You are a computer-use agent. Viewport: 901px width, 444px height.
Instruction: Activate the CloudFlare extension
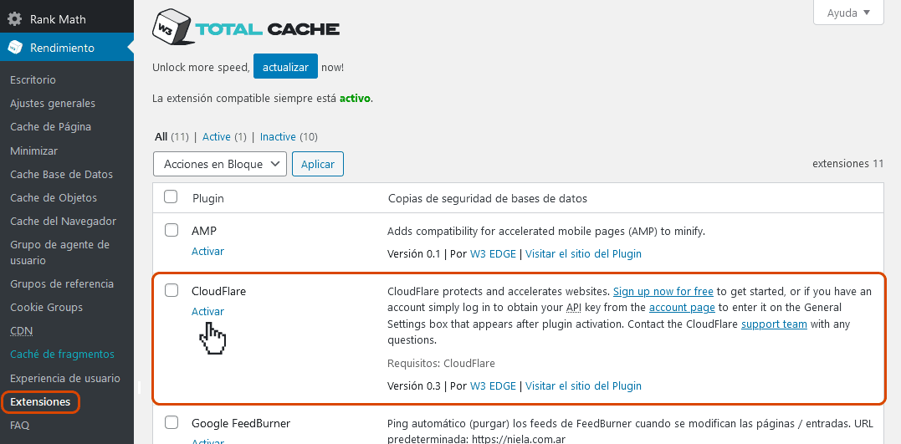point(207,311)
